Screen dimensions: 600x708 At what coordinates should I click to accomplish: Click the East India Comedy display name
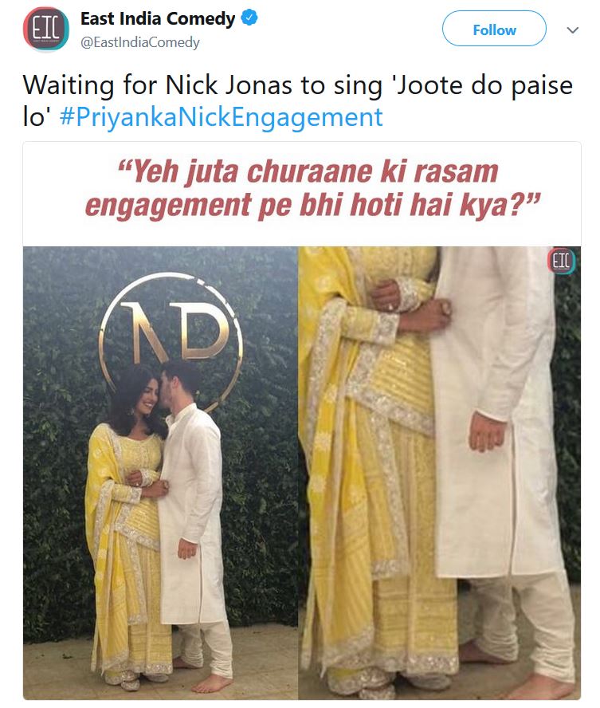[158, 18]
